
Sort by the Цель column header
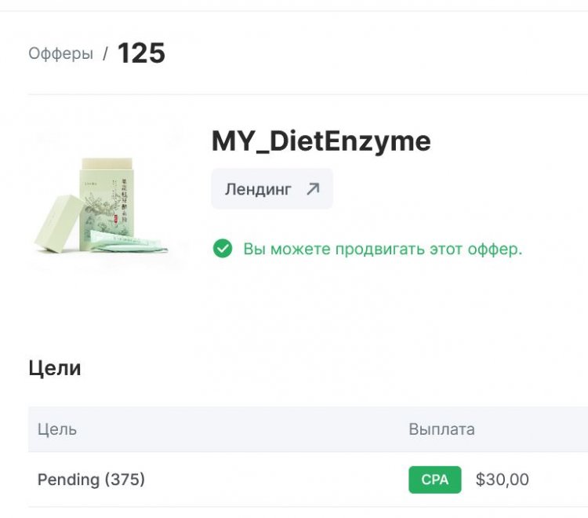[x=57, y=429]
